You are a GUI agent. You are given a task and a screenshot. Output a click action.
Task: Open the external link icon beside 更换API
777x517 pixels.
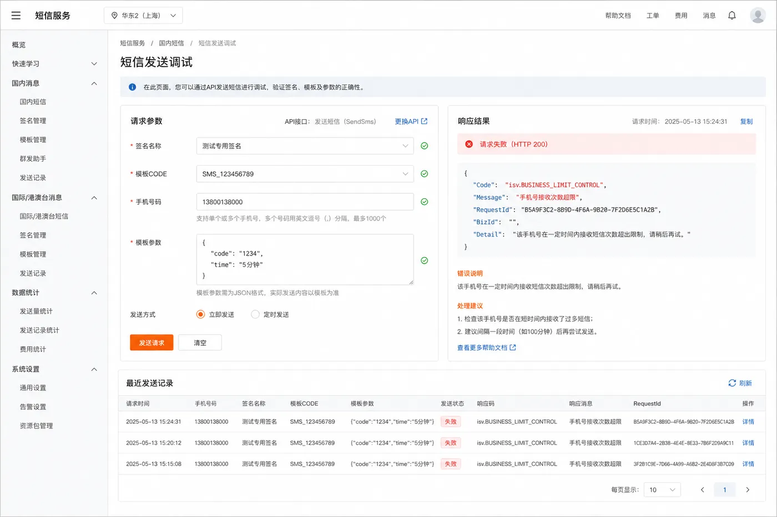tap(425, 121)
